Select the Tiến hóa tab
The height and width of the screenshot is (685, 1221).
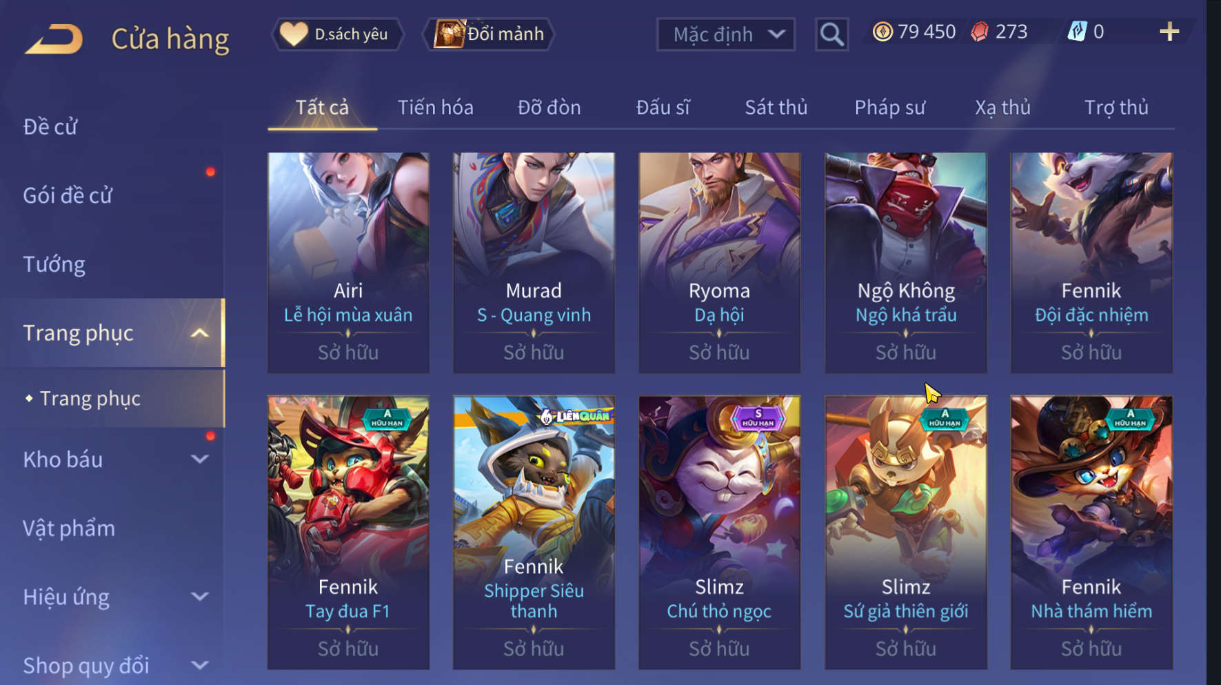435,108
